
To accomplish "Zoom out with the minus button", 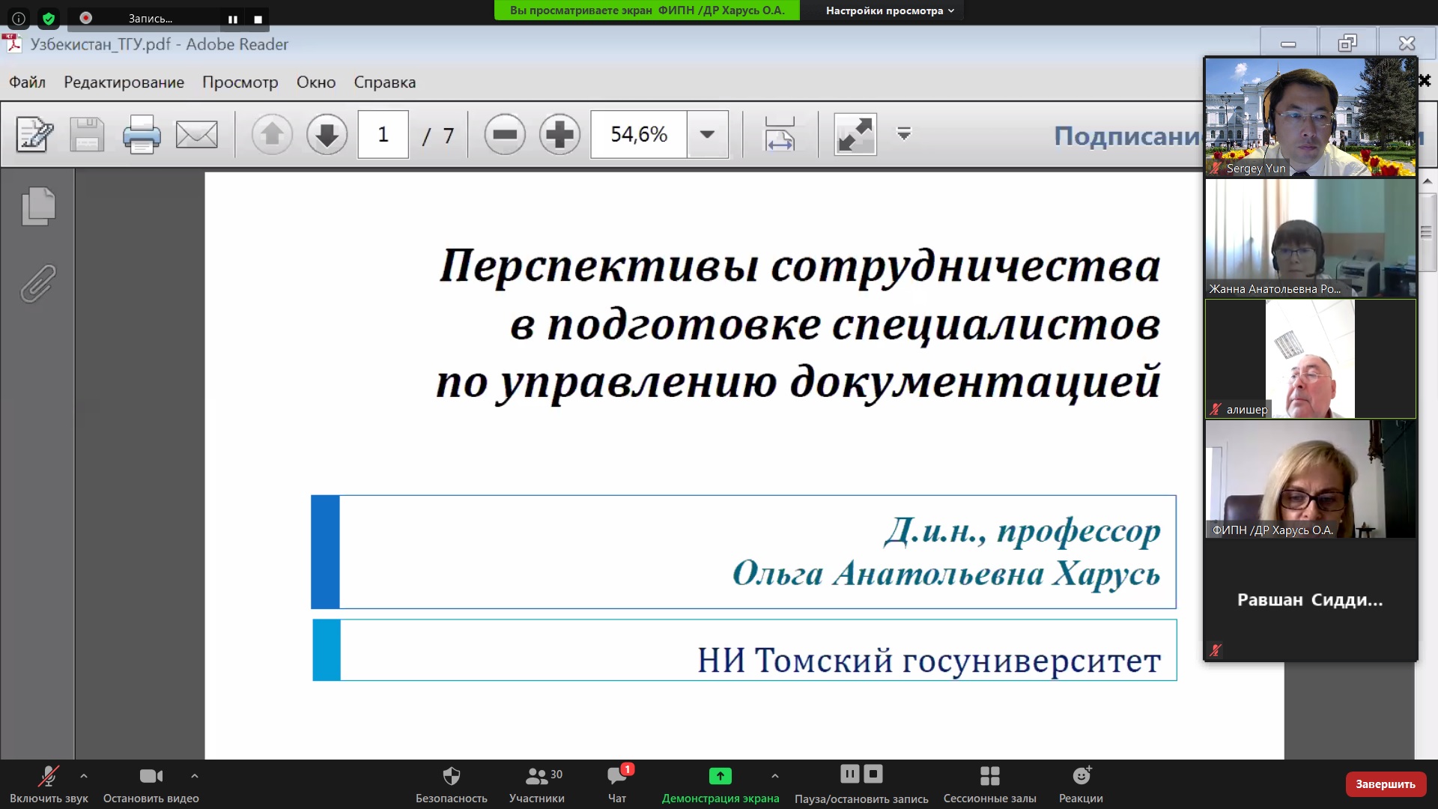I will (x=504, y=135).
